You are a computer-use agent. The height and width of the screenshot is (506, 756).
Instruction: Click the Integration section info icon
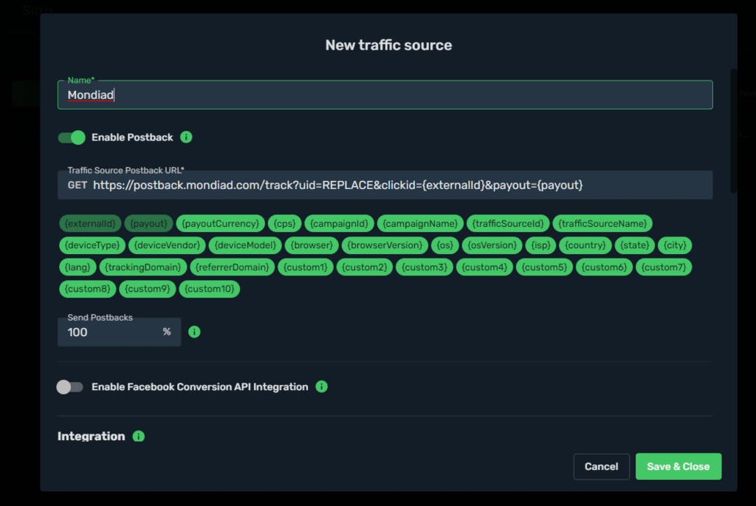coord(138,437)
